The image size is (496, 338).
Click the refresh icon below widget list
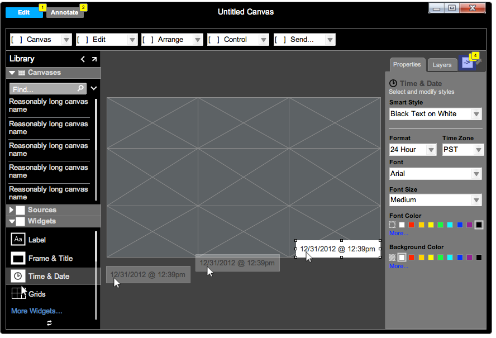click(49, 323)
